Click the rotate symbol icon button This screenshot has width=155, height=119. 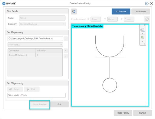[x=74, y=11]
